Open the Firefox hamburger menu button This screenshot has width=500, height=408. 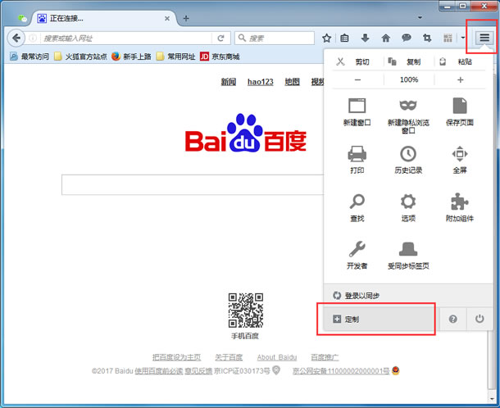(x=484, y=39)
